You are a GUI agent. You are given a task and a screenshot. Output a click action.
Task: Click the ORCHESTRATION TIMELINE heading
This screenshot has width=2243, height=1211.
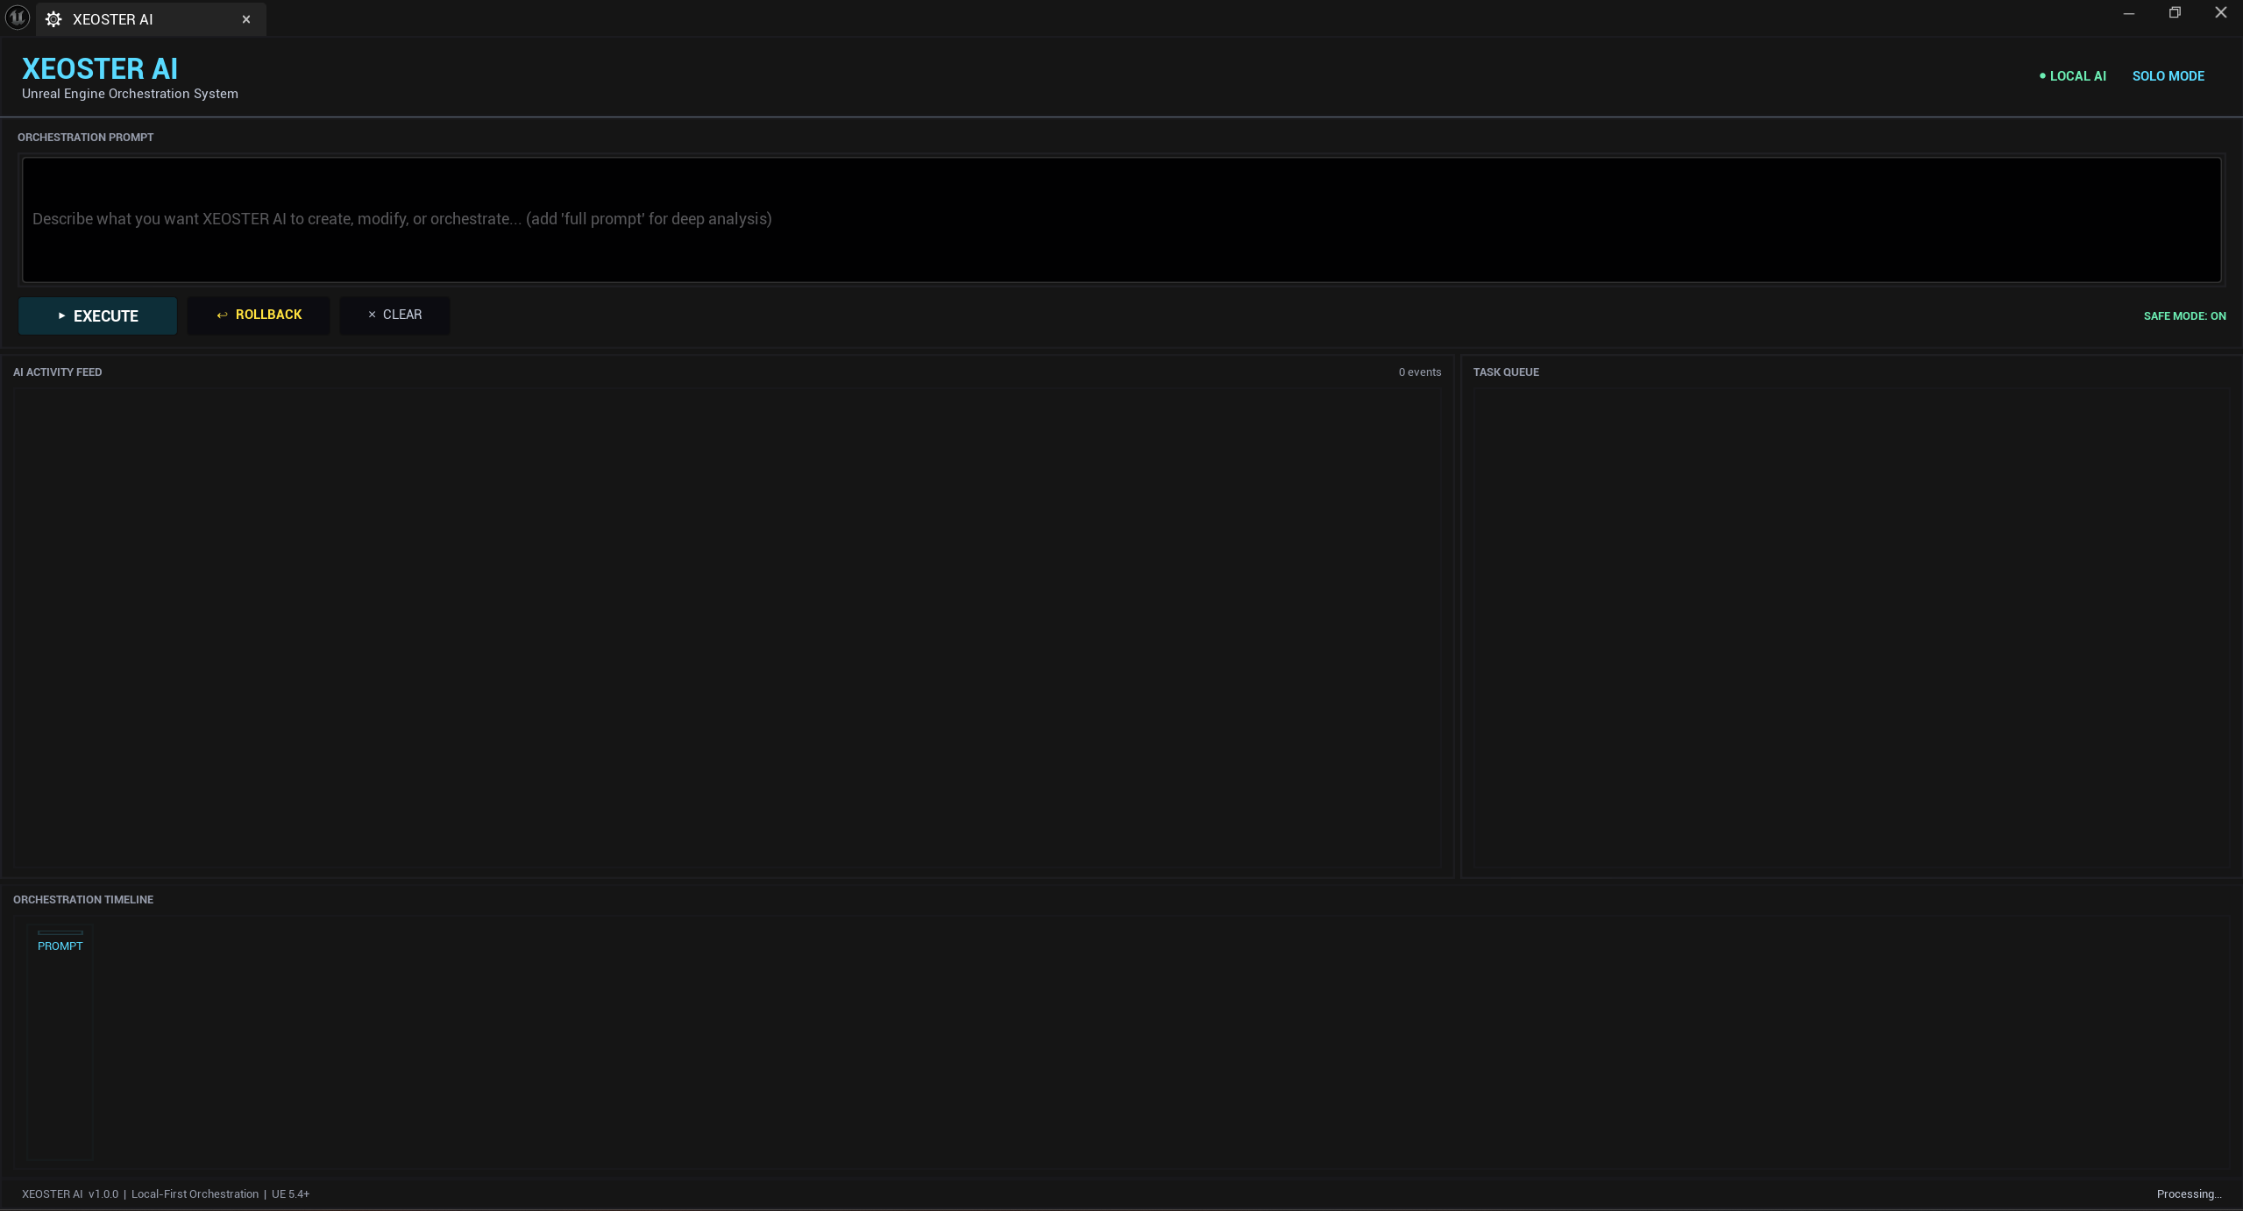pos(83,900)
